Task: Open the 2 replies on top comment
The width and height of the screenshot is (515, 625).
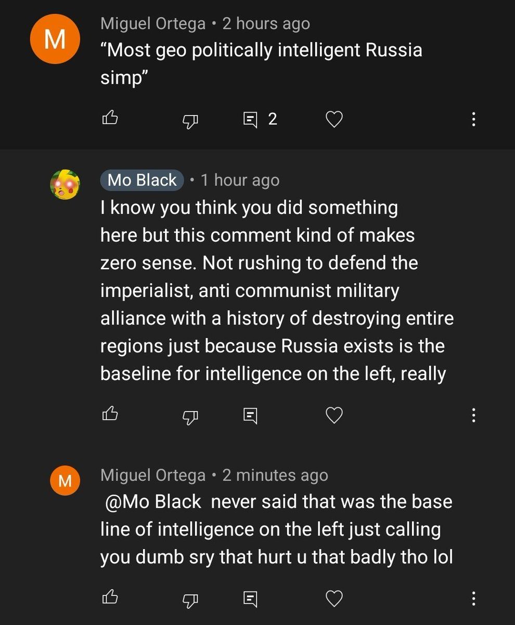Action: point(260,120)
